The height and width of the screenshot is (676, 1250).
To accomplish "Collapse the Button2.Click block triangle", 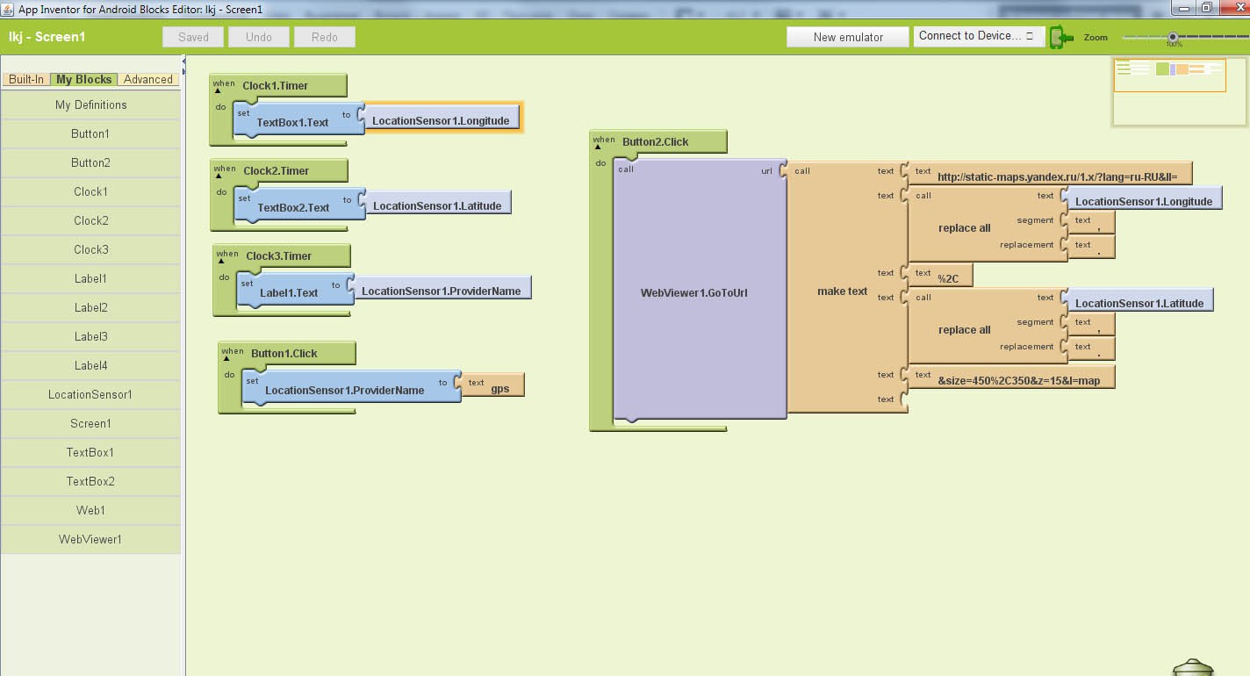I will [599, 147].
